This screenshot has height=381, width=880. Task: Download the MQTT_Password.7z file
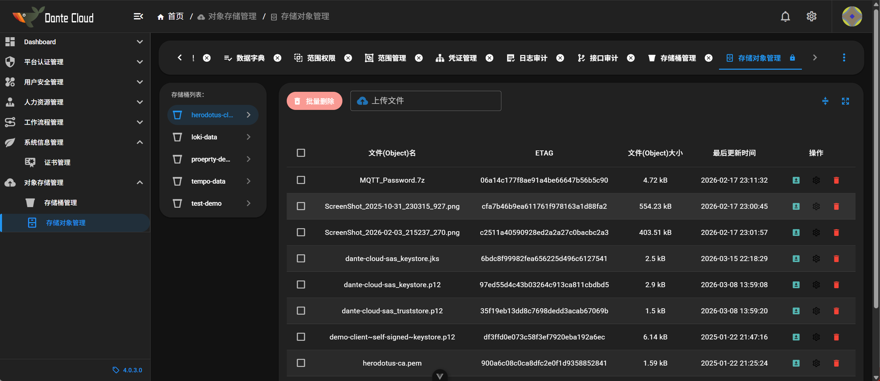click(795, 180)
